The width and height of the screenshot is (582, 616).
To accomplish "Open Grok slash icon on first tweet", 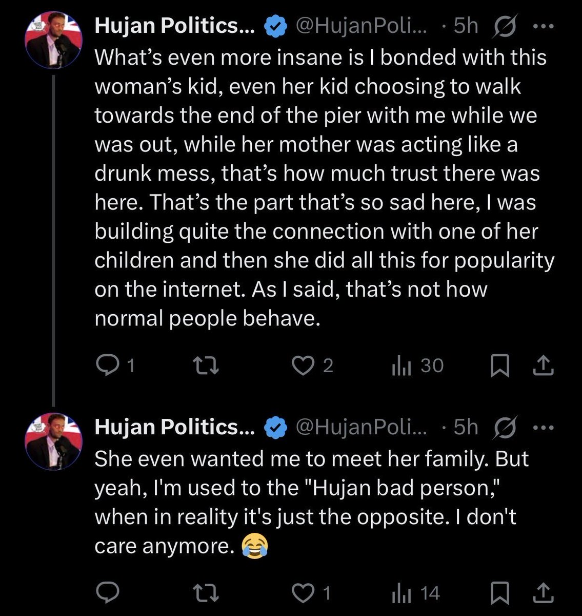I will tap(504, 26).
